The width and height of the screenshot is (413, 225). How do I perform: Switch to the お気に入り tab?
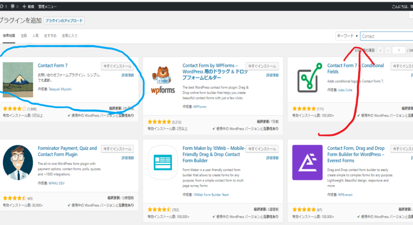tap(69, 35)
